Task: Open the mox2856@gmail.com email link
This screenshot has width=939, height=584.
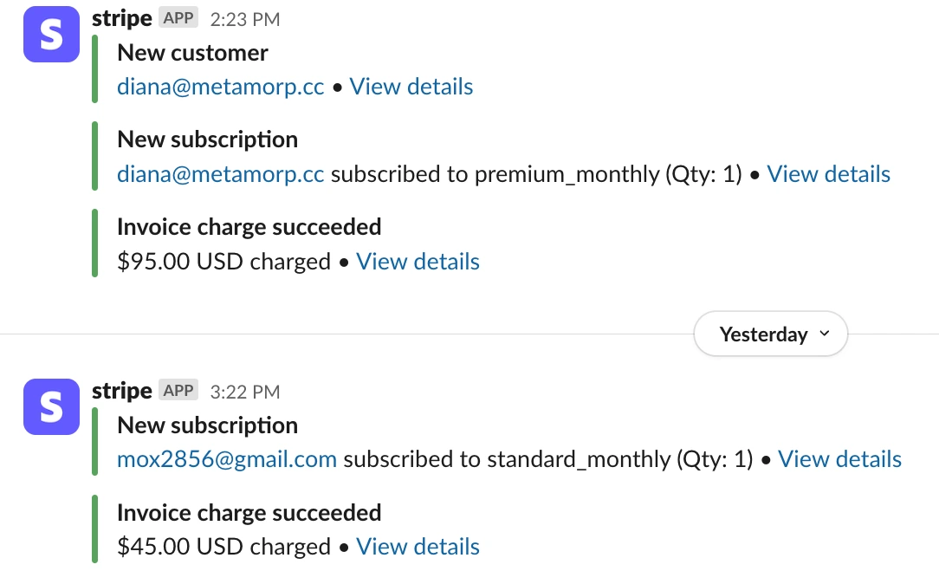Action: pyautogui.click(x=227, y=459)
